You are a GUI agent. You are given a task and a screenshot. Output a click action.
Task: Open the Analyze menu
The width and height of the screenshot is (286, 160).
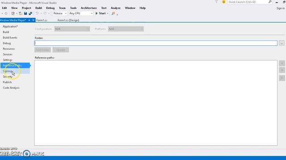pyautogui.click(x=115, y=8)
